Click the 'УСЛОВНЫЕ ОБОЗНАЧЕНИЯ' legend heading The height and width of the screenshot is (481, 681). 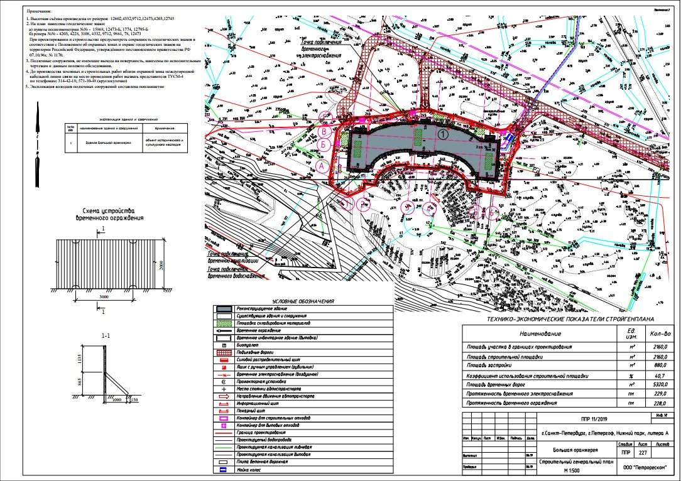point(303,301)
